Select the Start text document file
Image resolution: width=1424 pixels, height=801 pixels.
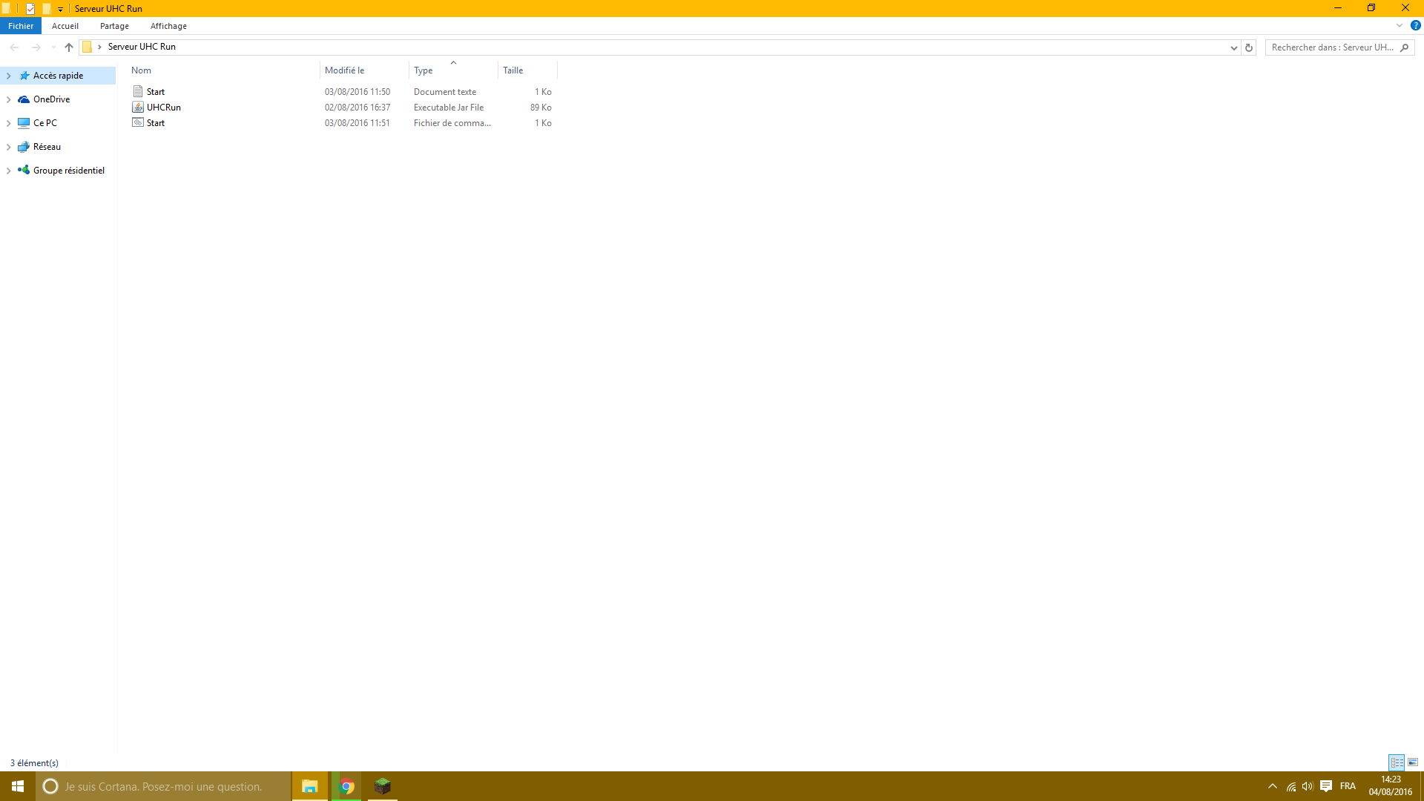click(156, 92)
